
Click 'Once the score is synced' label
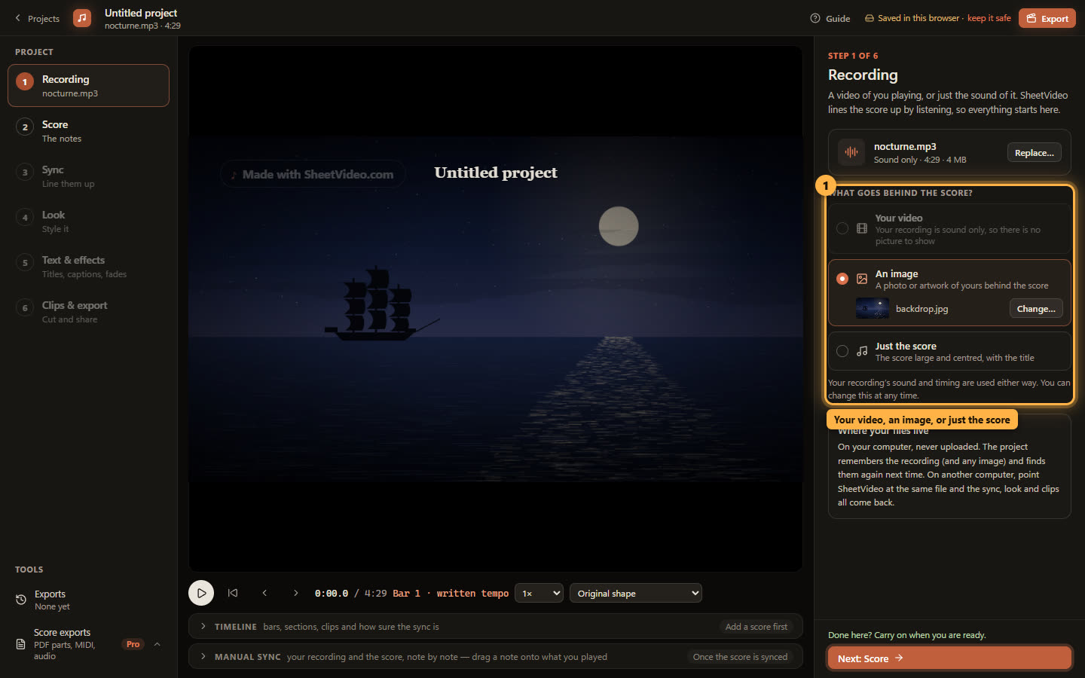pos(740,656)
